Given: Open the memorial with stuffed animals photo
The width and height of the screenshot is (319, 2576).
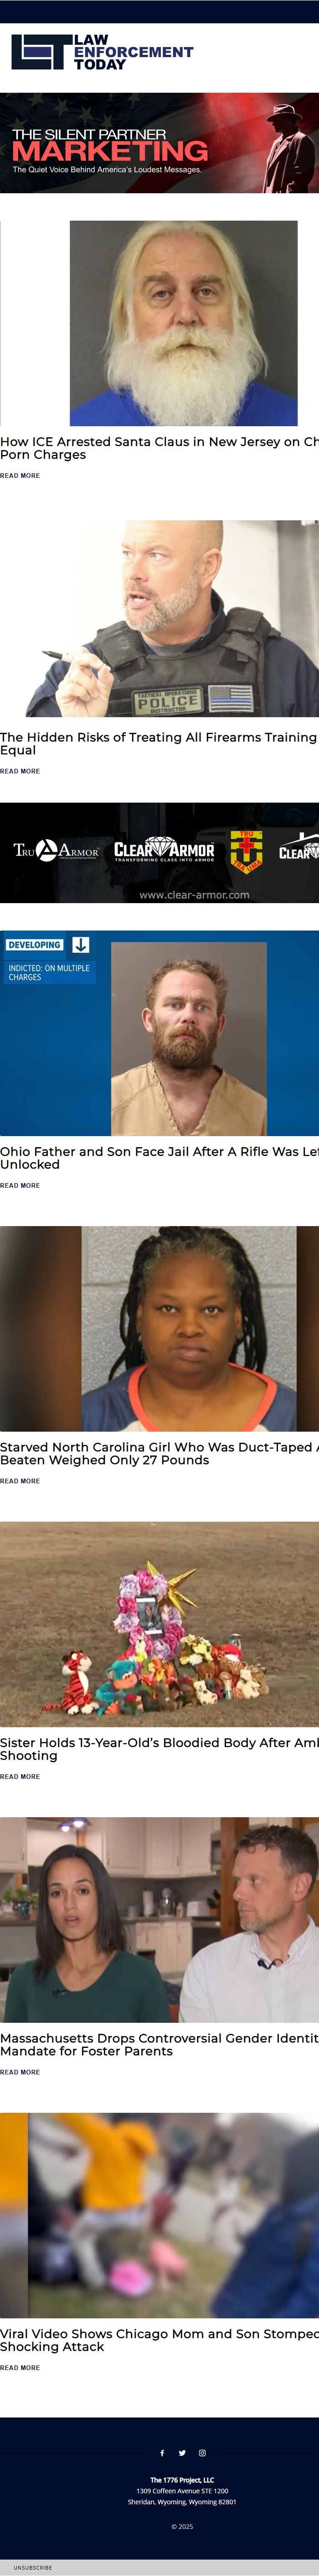Looking at the screenshot, I should pyautogui.click(x=159, y=1624).
